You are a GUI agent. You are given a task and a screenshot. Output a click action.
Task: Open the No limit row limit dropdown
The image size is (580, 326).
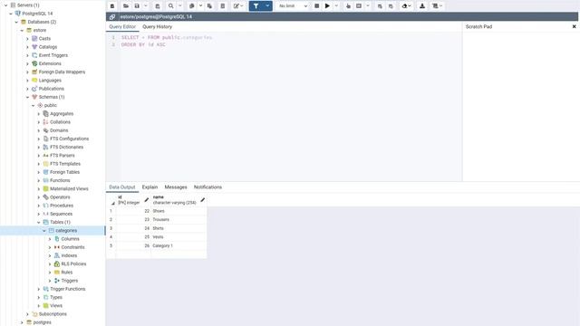293,6
